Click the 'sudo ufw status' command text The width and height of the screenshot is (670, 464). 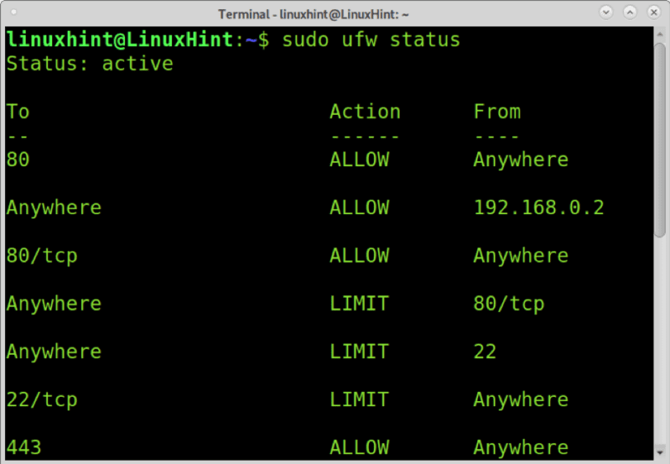point(371,40)
